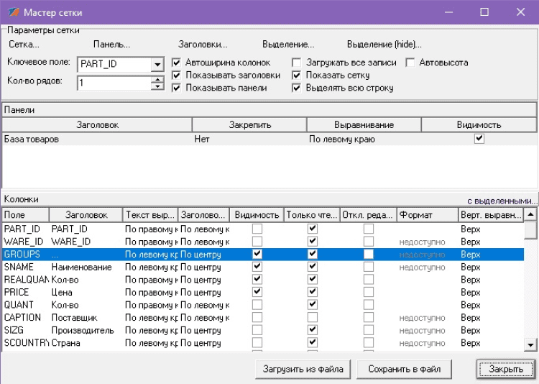Toggle Видимость checkbox for База товаров panel

479,139
